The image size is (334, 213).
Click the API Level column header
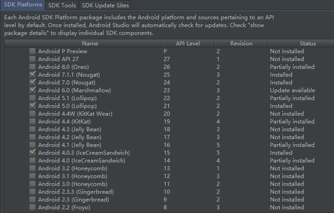[188, 44]
